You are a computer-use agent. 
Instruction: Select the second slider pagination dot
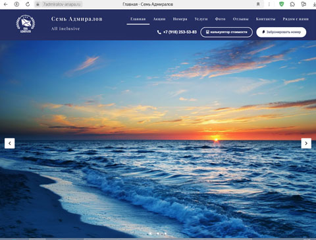coord(158,233)
